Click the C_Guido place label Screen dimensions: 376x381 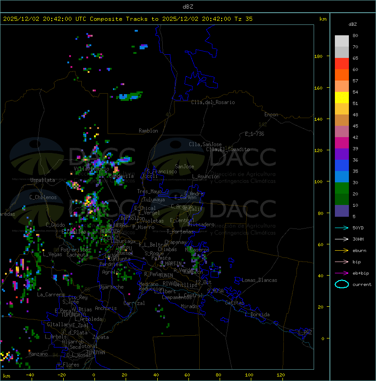pyautogui.click(x=55, y=225)
